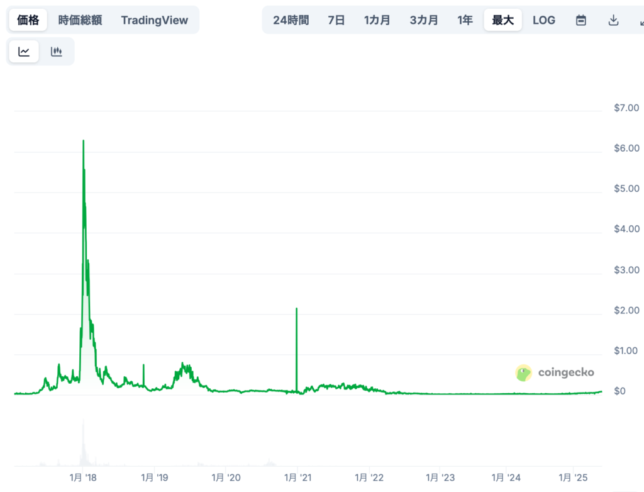
Task: Select the 1年 time range
Action: coord(465,20)
